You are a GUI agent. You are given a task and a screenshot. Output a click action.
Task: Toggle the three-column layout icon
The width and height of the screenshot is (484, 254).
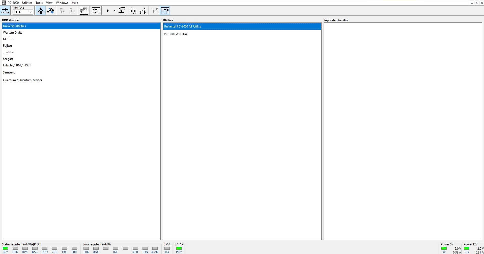[165, 11]
